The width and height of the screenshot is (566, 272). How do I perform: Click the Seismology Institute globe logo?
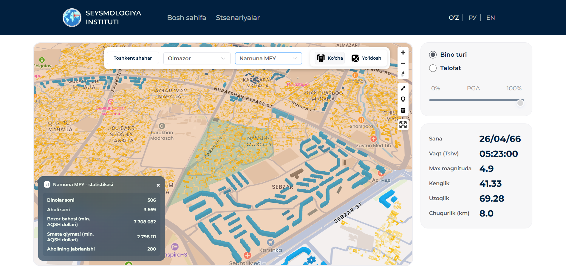pos(72,18)
